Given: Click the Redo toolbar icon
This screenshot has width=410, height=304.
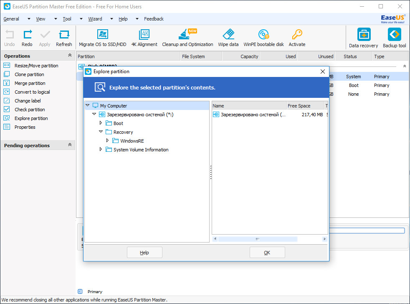Looking at the screenshot, I should point(27,35).
